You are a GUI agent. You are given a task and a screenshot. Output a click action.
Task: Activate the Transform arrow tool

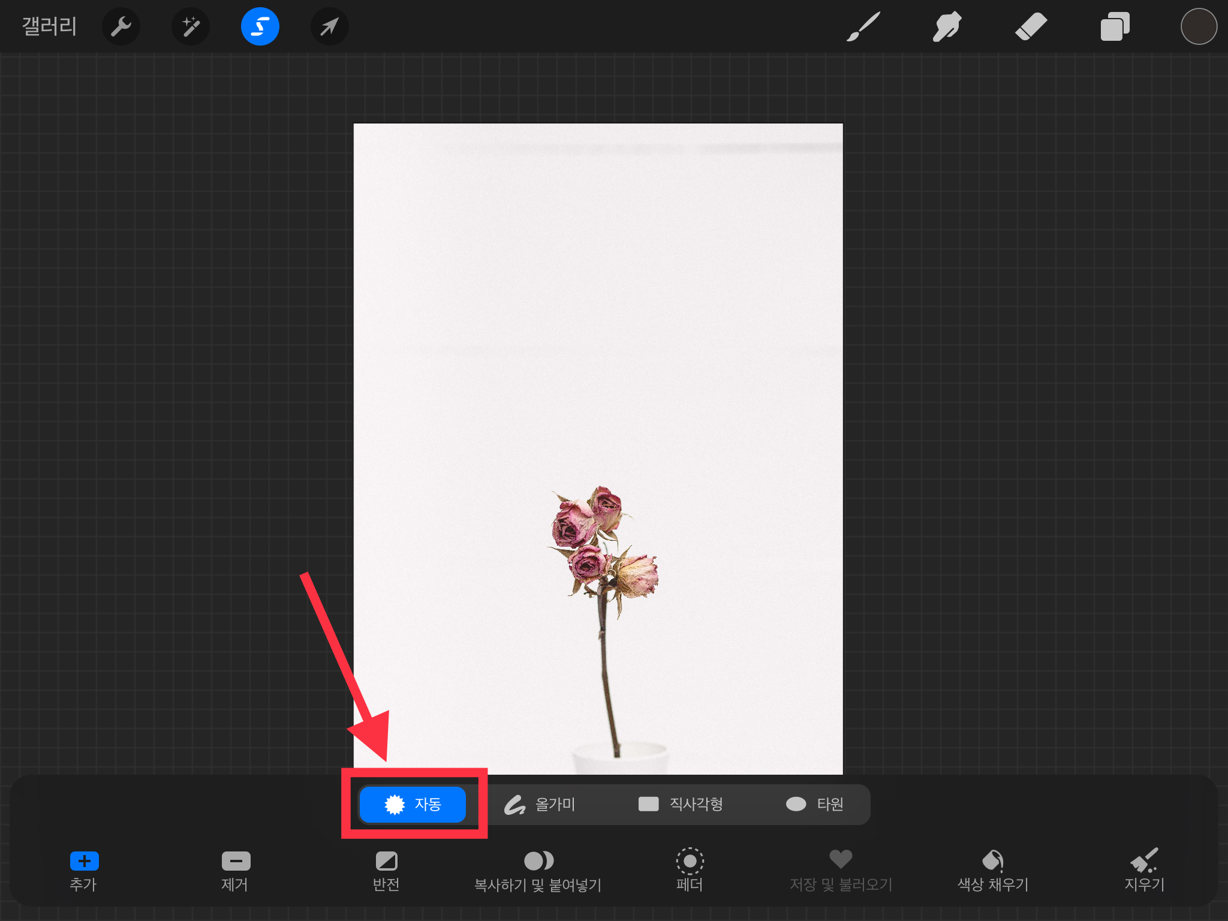[x=329, y=26]
